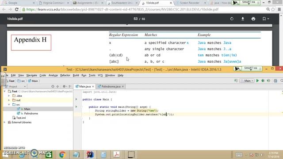Open the PDF bookmarks dropdown

click(x=266, y=19)
